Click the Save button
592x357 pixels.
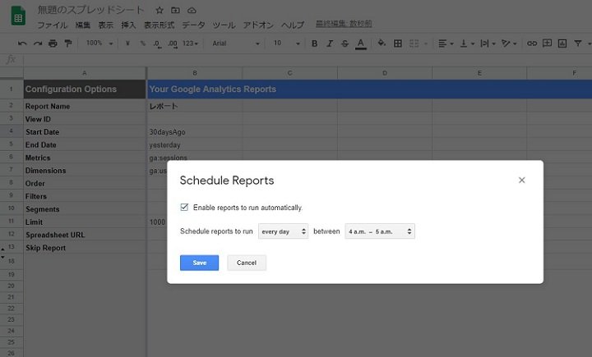[x=199, y=263]
